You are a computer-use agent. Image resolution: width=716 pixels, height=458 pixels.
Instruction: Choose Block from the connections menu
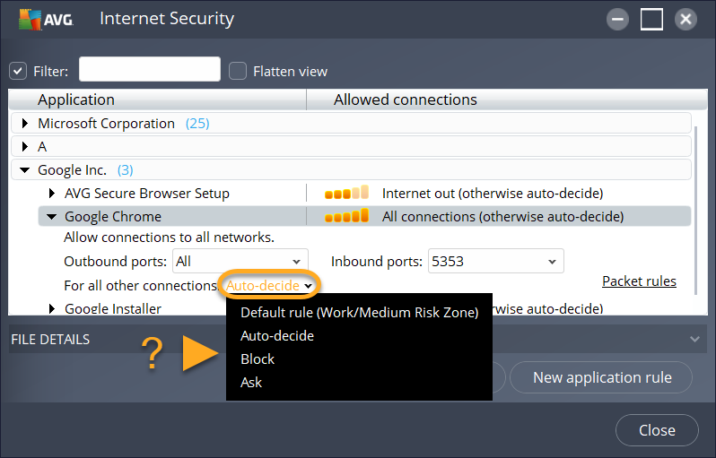(x=258, y=359)
